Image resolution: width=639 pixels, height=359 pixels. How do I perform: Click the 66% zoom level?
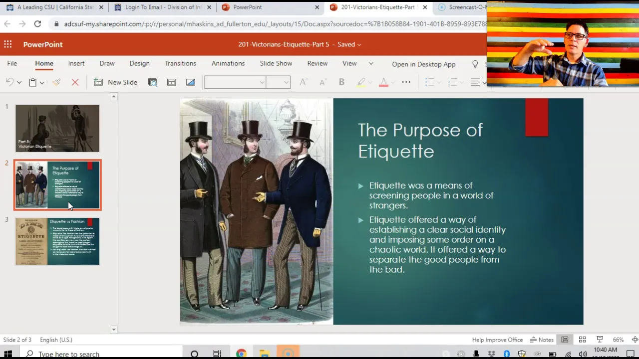pos(618,340)
